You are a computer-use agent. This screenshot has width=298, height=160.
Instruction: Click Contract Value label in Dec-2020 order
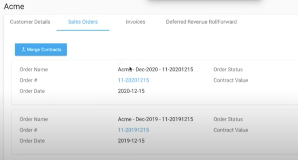tap(231, 80)
